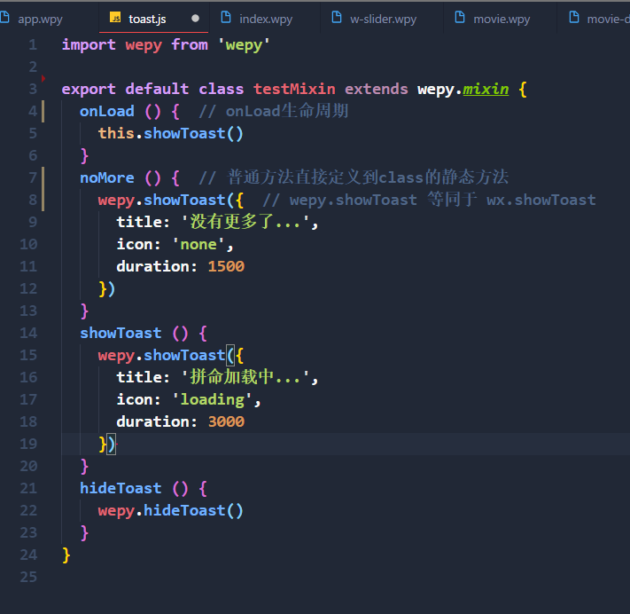Click the 'mixin' underlined link
The height and width of the screenshot is (614, 630).
[x=486, y=89]
